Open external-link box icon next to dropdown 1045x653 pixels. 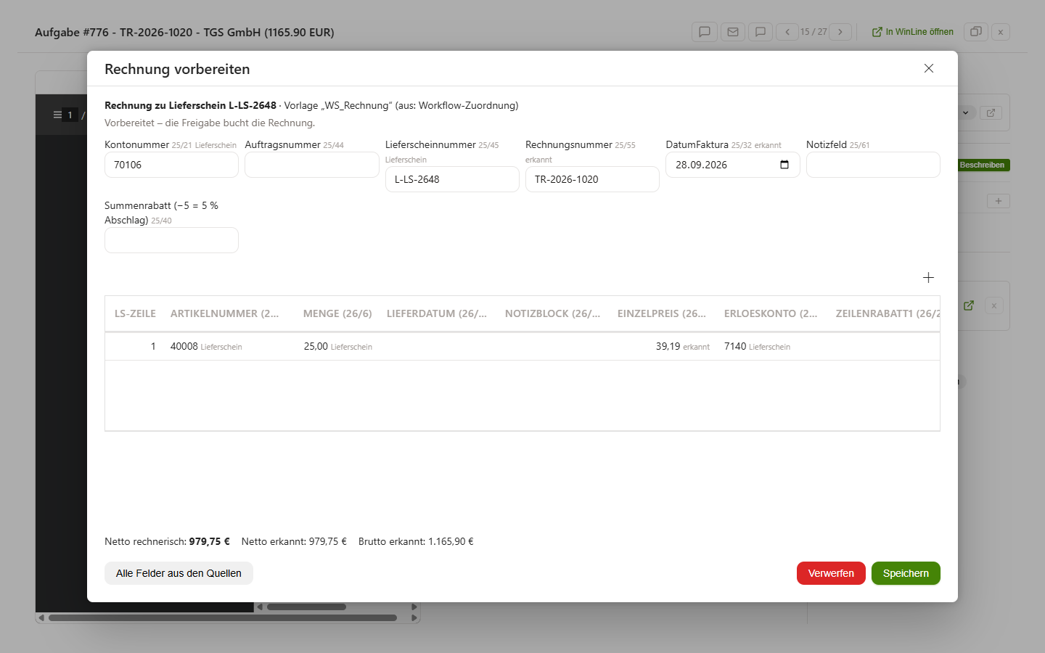(x=991, y=113)
